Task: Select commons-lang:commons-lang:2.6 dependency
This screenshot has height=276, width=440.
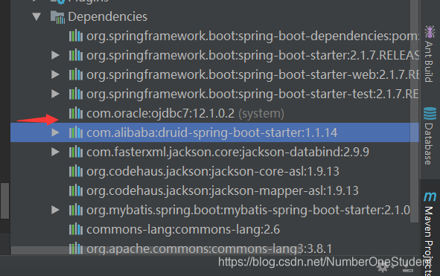Action: (x=183, y=230)
